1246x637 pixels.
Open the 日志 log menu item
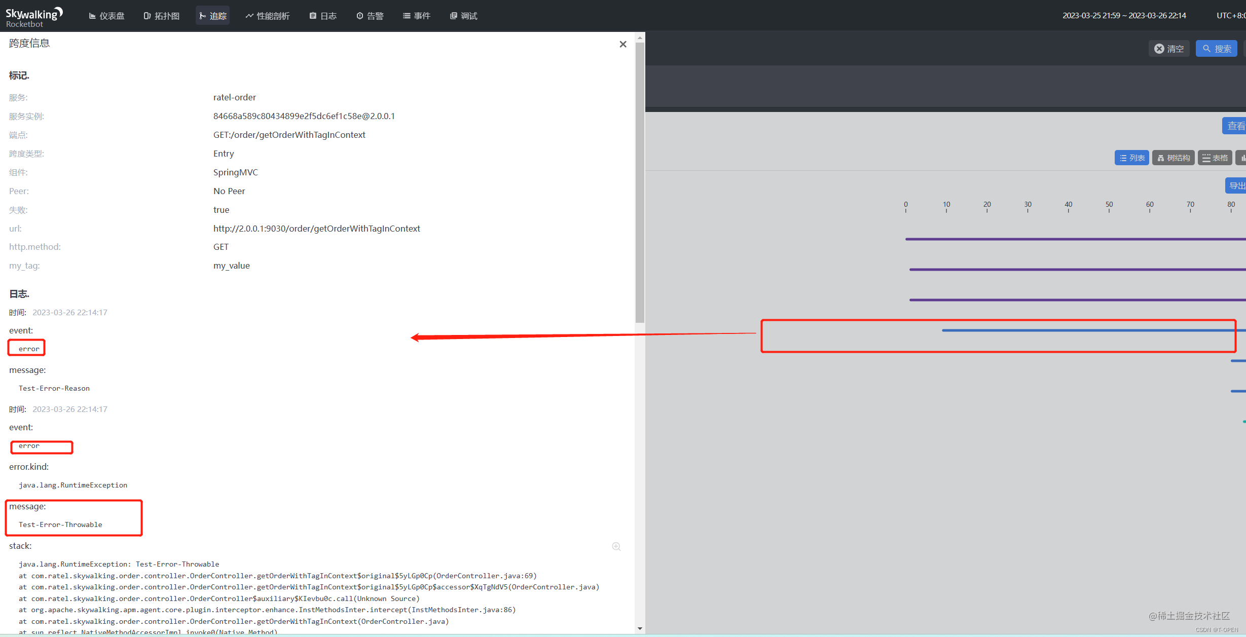323,16
